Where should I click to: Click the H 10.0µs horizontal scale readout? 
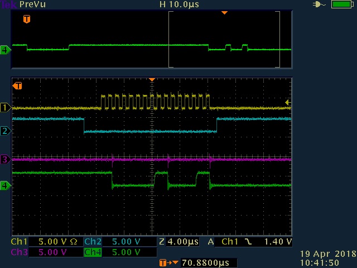[x=179, y=4]
